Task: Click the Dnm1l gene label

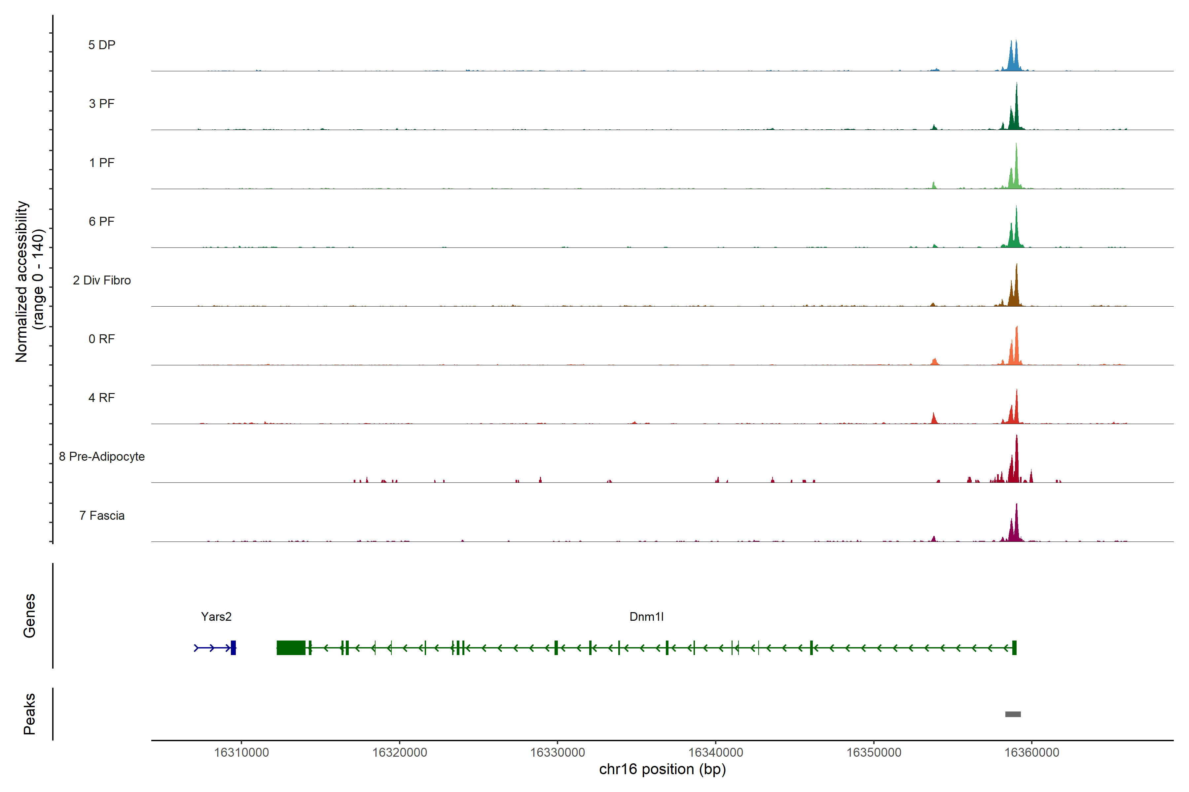Action: click(646, 617)
